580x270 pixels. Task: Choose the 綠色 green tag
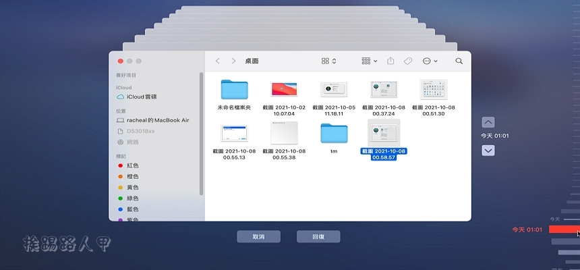(x=132, y=198)
